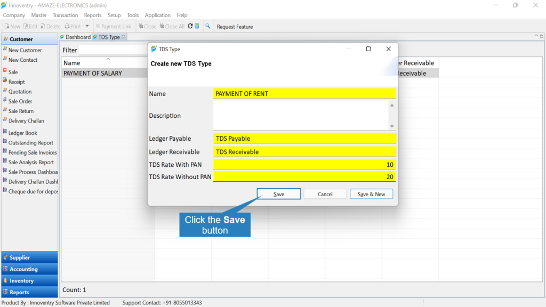Switch to the Dashboard tab
The height and width of the screenshot is (307, 546).
coord(76,37)
